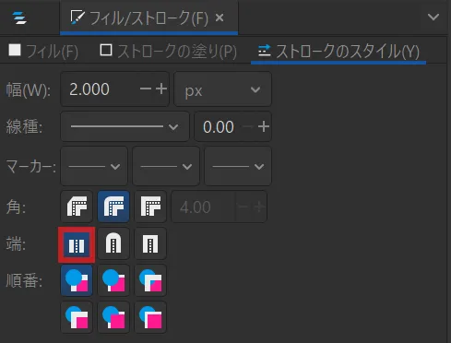Click the マーカー: label
This screenshot has width=451, height=343.
[30, 167]
